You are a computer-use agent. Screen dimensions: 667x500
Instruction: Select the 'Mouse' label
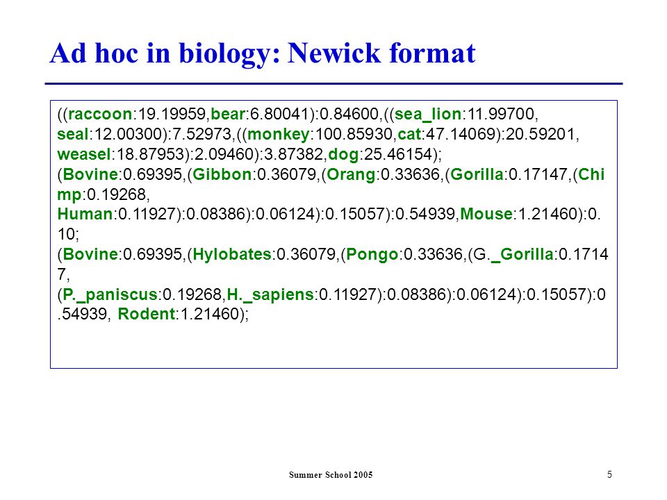click(486, 214)
